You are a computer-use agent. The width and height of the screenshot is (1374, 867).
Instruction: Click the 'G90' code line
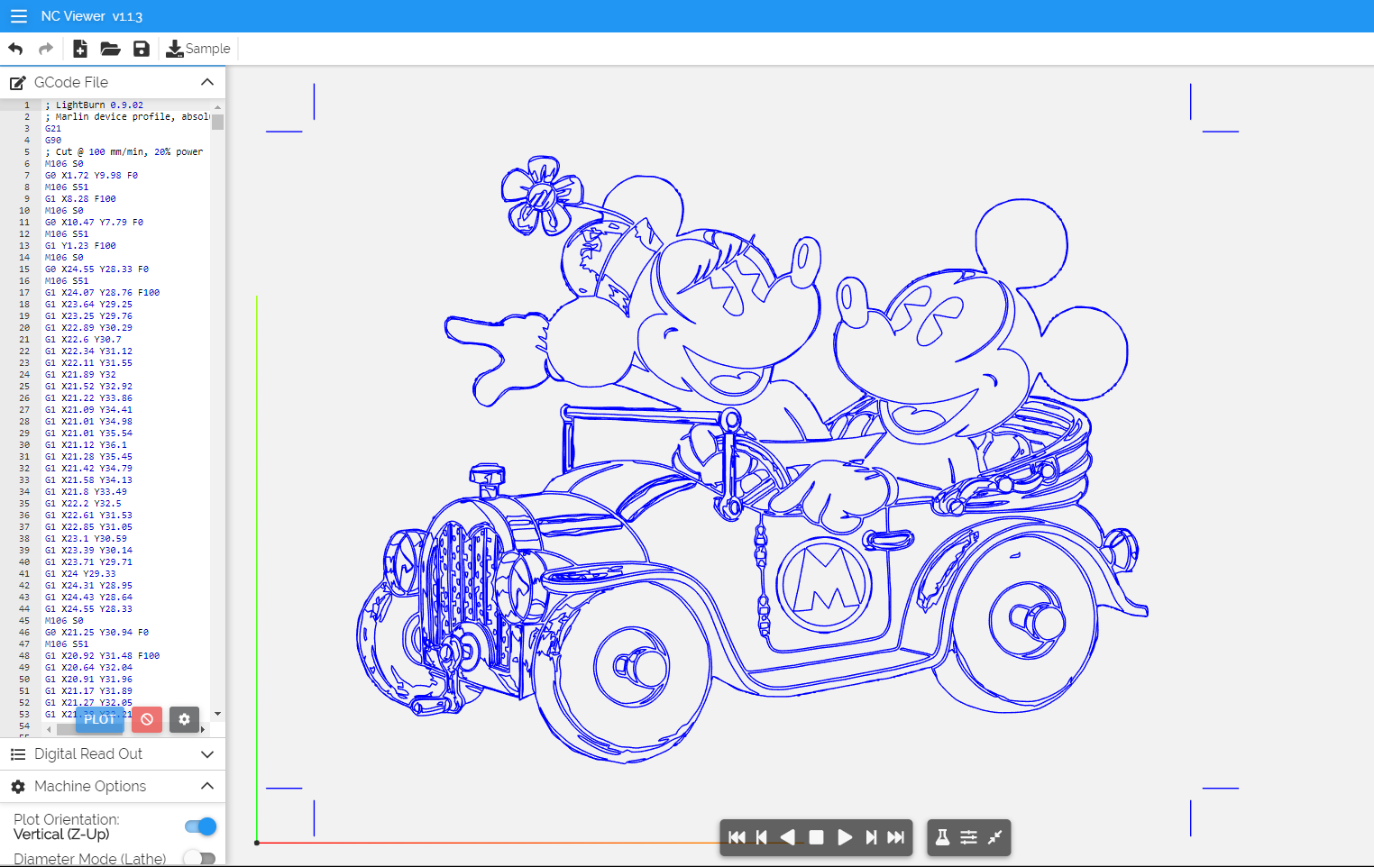tap(53, 141)
